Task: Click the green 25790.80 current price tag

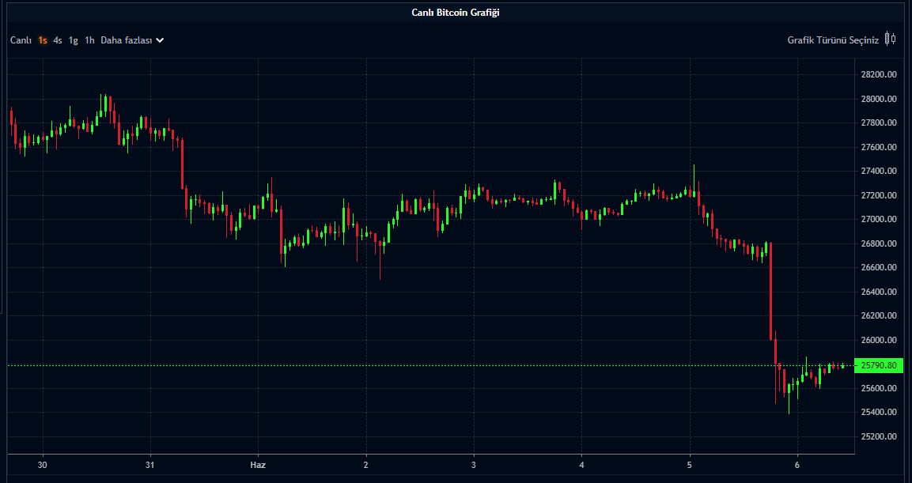Action: tap(880, 365)
